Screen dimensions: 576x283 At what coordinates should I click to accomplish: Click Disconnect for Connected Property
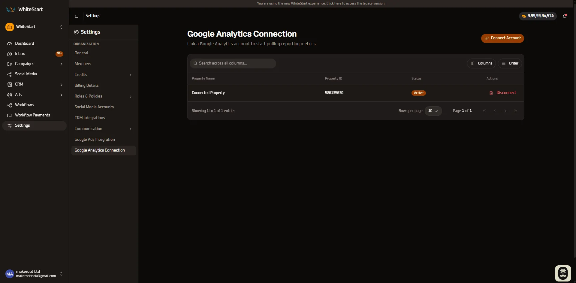[503, 93]
